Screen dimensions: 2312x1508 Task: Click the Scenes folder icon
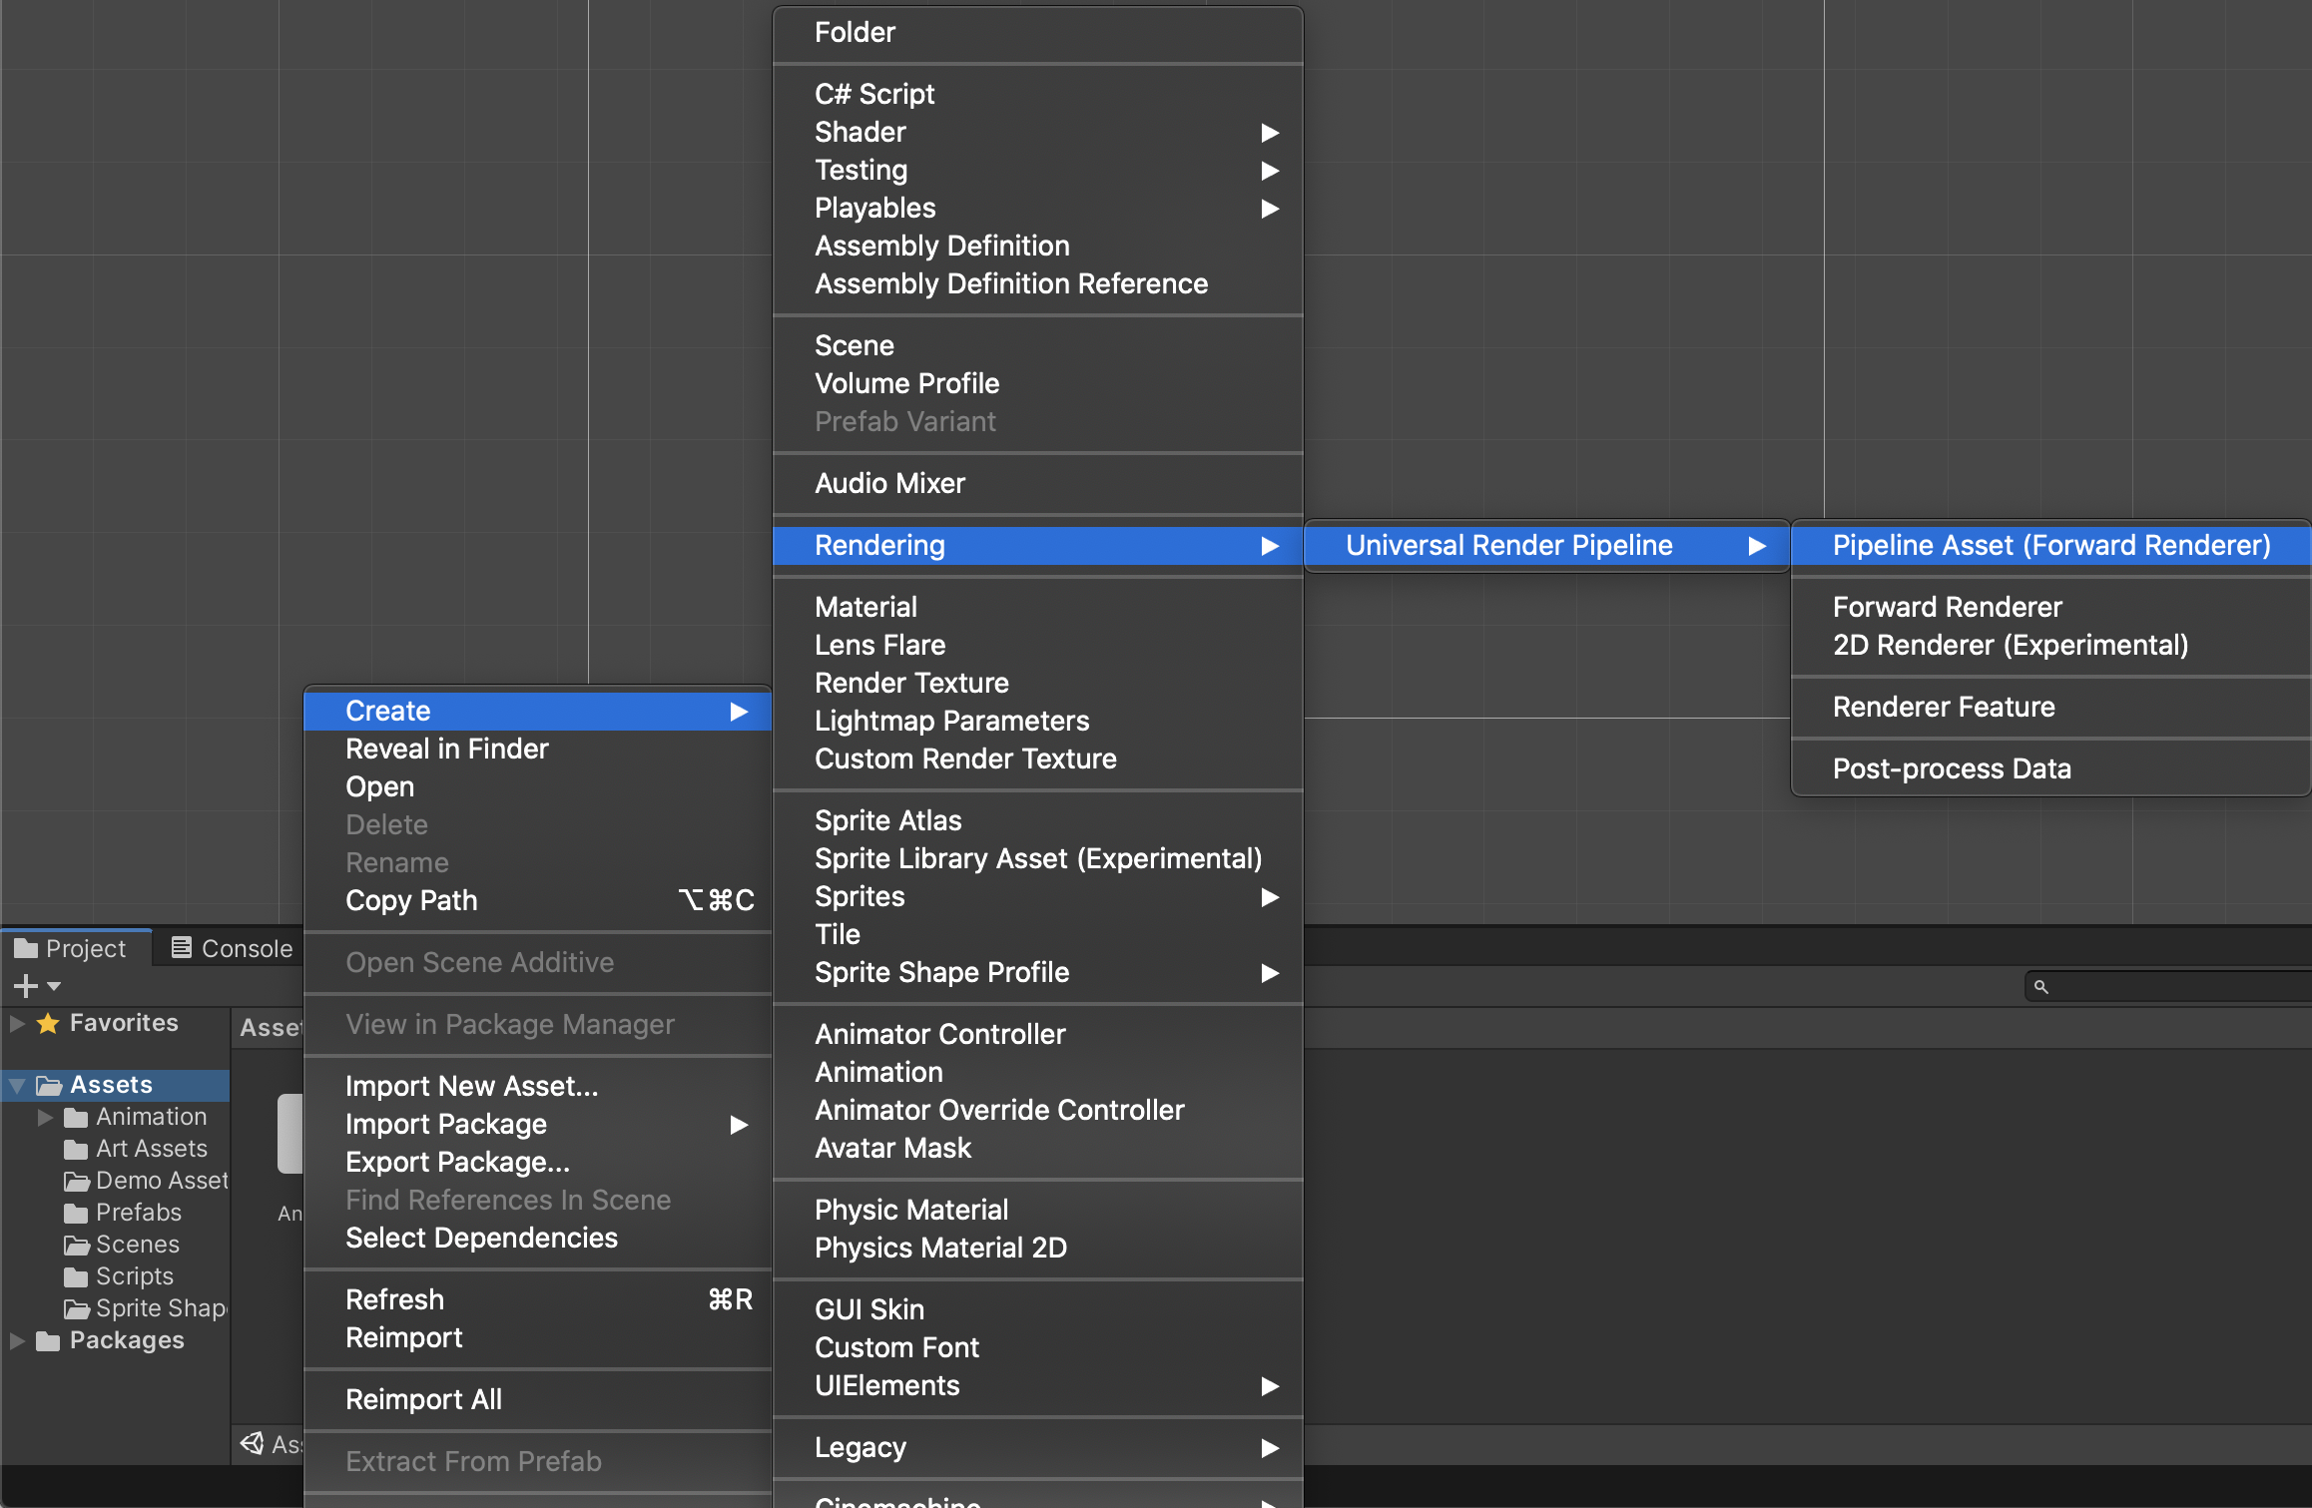(x=76, y=1245)
